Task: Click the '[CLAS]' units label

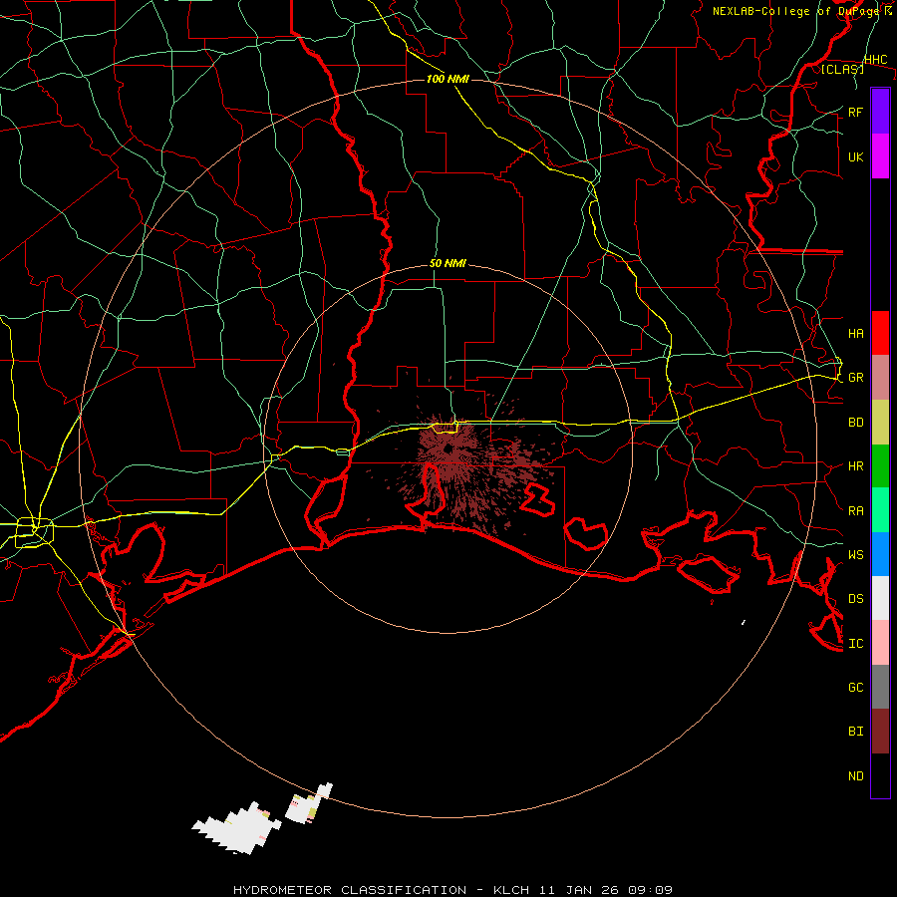Action: (x=842, y=69)
